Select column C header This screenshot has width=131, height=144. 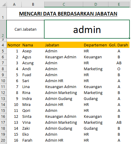64,4
